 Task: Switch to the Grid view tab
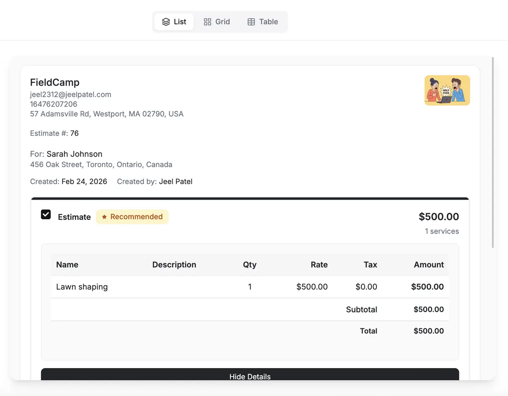click(217, 22)
